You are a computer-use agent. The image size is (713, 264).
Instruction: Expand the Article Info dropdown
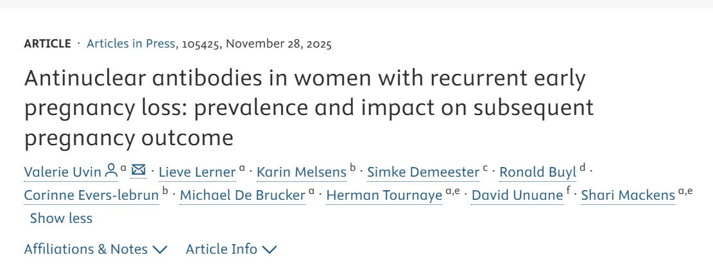(x=231, y=249)
